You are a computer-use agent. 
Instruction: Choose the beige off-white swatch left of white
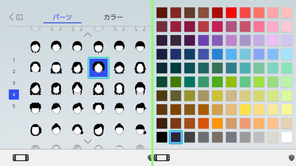click(x=273, y=137)
